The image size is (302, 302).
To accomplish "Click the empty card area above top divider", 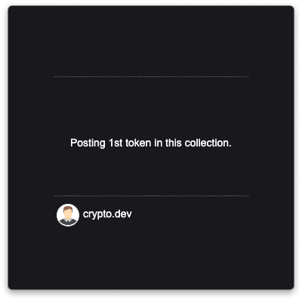I will click(151, 42).
